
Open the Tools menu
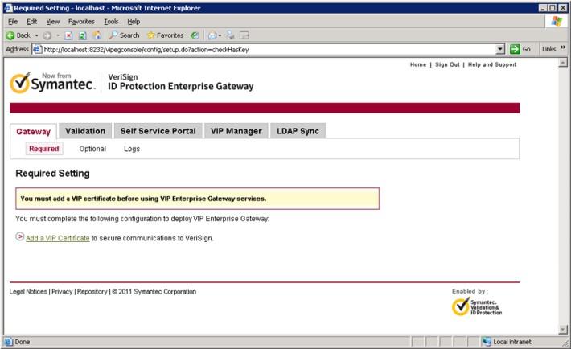point(111,22)
